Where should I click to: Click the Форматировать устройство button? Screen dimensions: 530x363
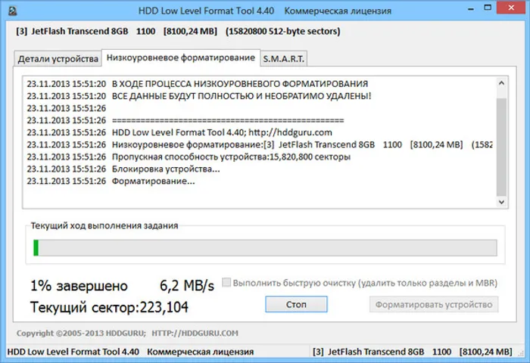(x=434, y=305)
